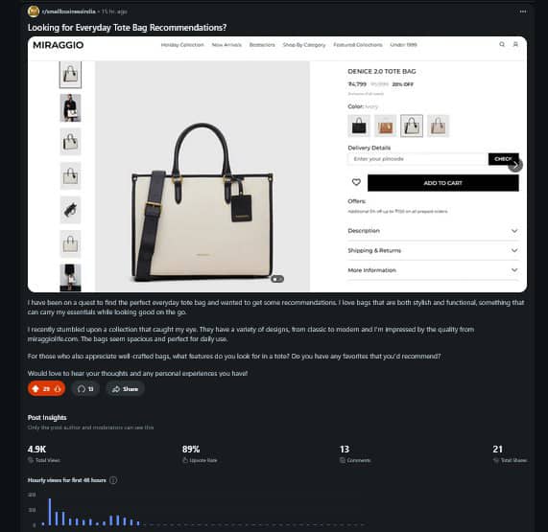This screenshot has width=548, height=532.
Task: Open the account profile icon in Miraggio header
Action: 515,44
